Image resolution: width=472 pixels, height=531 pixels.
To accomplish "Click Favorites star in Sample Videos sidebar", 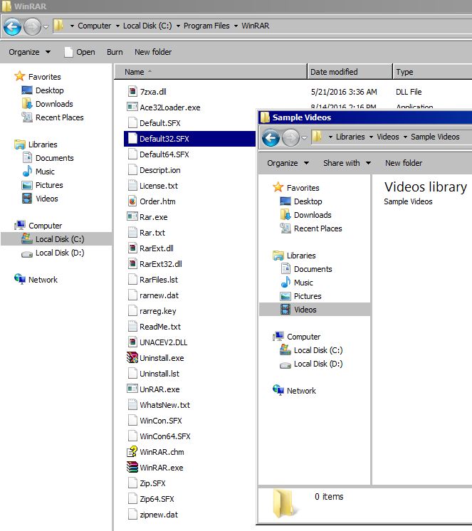I will pyautogui.click(x=278, y=187).
